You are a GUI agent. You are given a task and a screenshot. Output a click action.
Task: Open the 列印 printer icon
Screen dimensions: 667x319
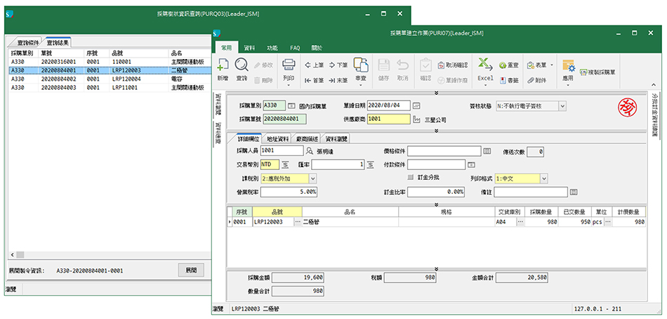pyautogui.click(x=289, y=66)
